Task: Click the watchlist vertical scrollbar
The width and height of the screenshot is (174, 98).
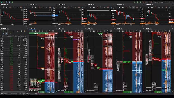Action: click(28, 64)
